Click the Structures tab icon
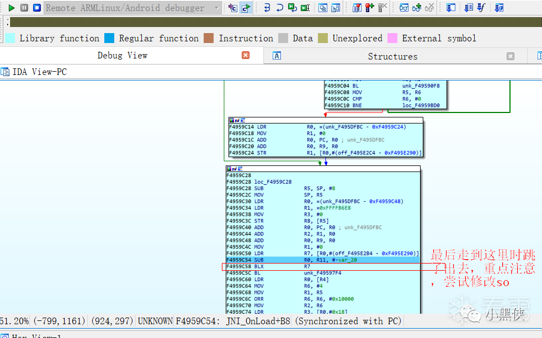This screenshot has width=542, height=338. point(277,56)
